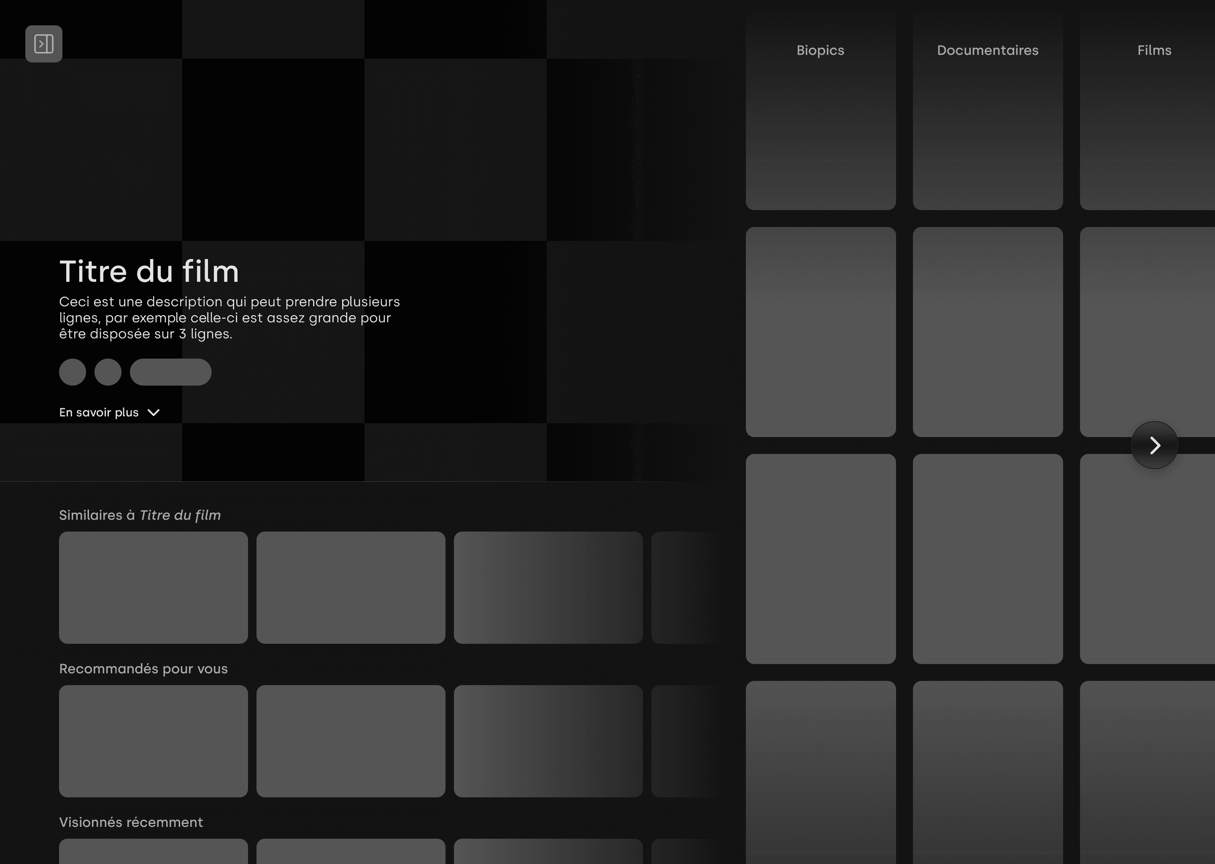This screenshot has height=864, width=1215.
Task: Select second-row poster under Documentaires column
Action: pyautogui.click(x=987, y=332)
